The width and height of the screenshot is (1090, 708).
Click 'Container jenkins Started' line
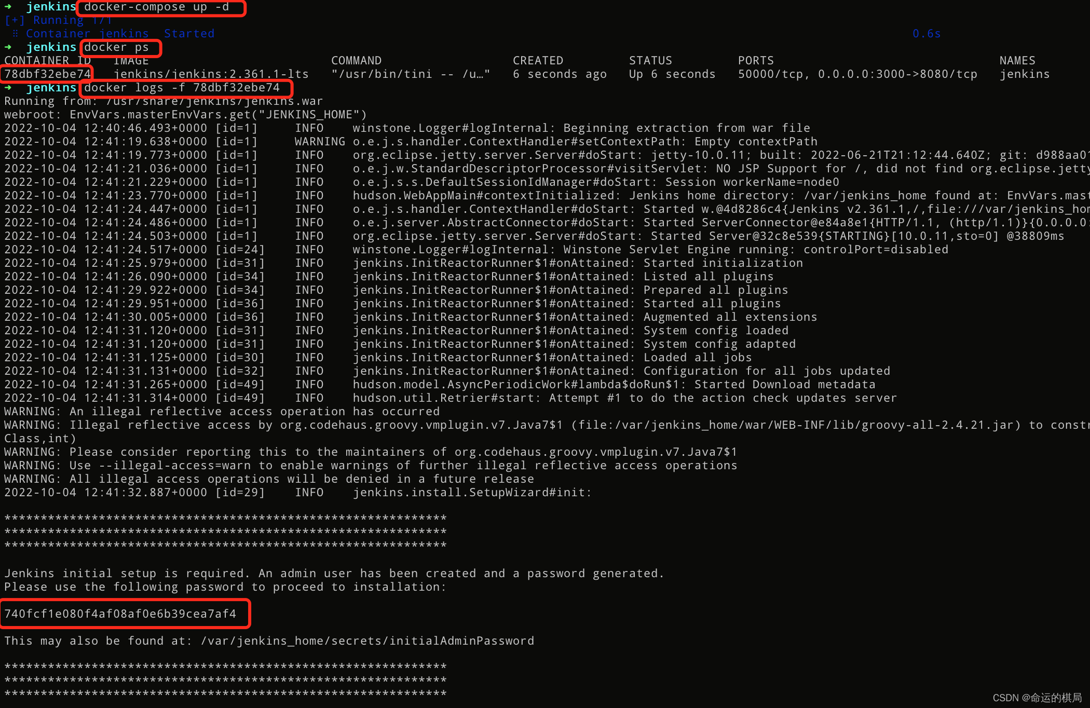120,34
